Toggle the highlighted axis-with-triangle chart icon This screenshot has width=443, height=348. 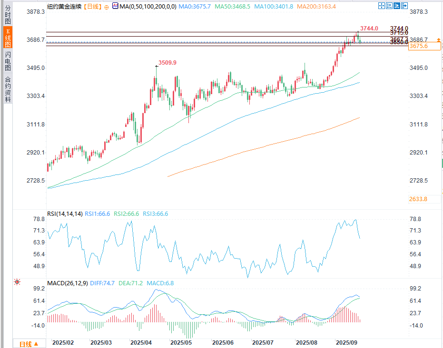pos(397,6)
